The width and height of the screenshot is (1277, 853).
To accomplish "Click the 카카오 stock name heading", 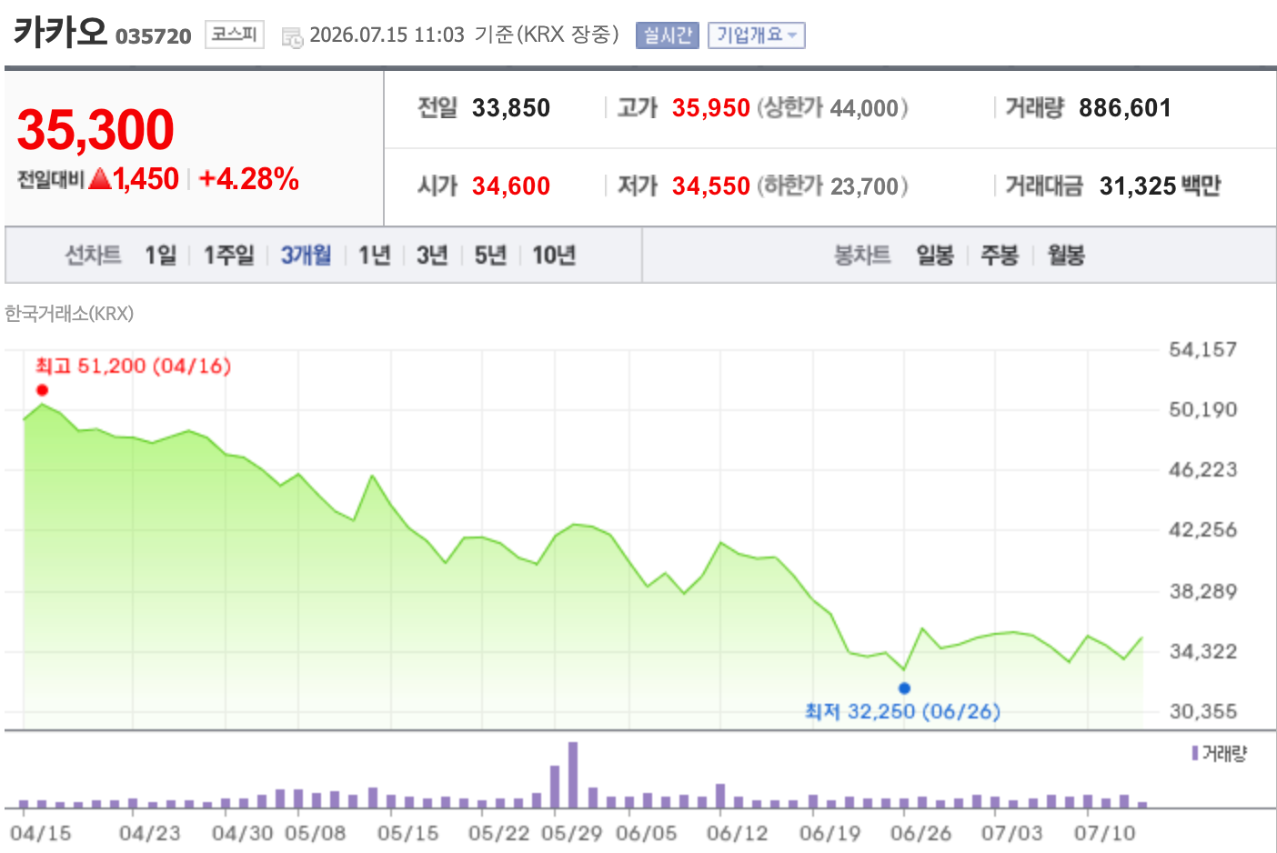I will click(x=60, y=32).
